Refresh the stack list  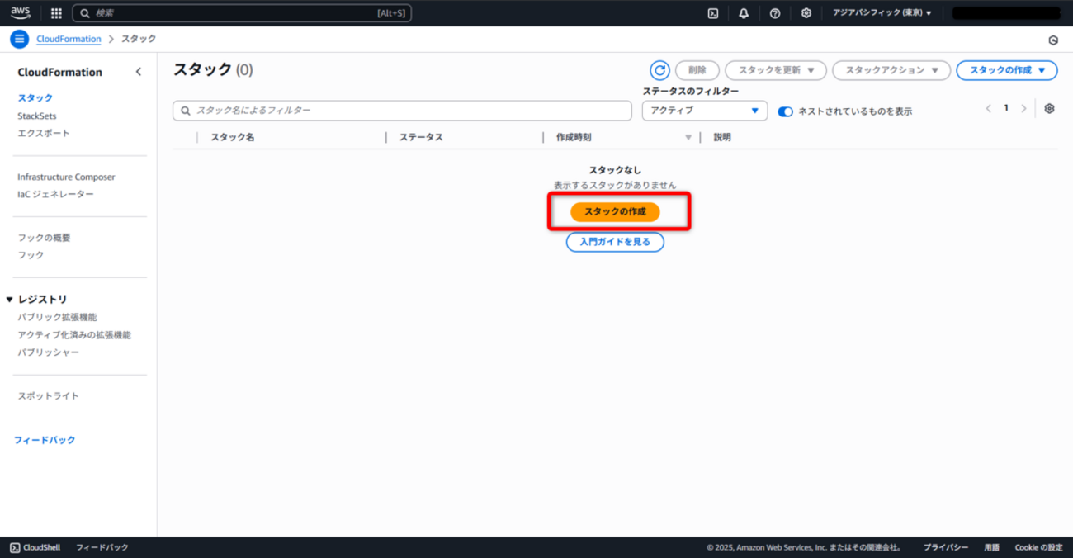(x=659, y=70)
